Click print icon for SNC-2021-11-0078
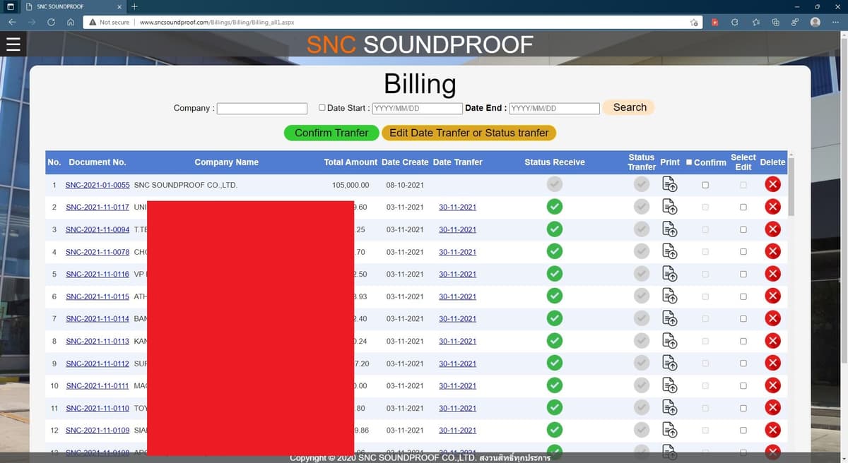This screenshot has width=848, height=463. click(670, 251)
